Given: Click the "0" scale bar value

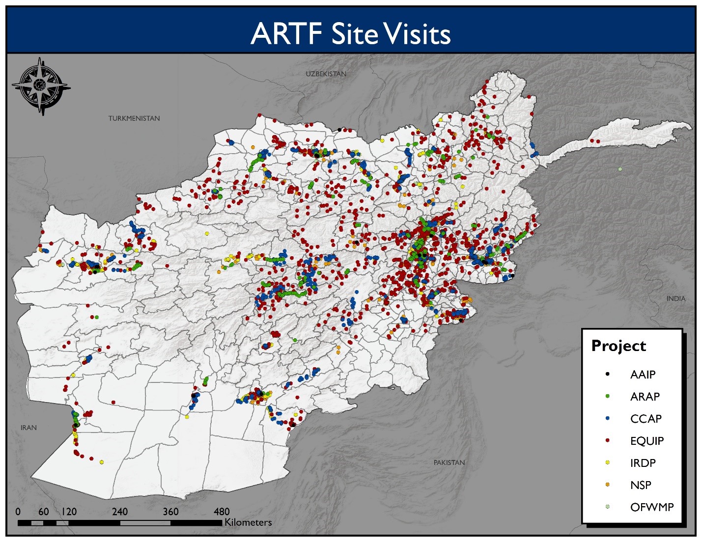Looking at the screenshot, I should coord(18,512).
